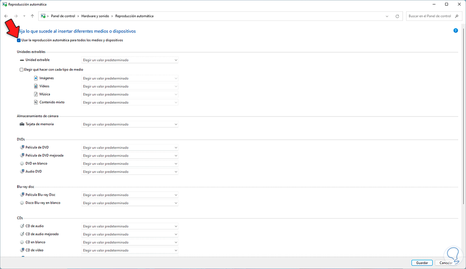Click the Vídeos media type icon
The height and width of the screenshot is (269, 466).
coord(36,86)
